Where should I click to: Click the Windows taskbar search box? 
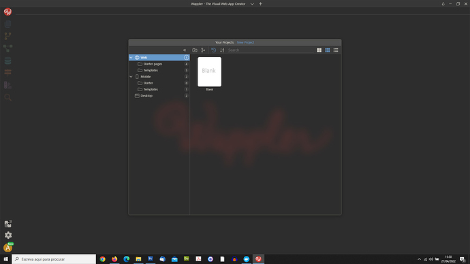[x=54, y=259]
